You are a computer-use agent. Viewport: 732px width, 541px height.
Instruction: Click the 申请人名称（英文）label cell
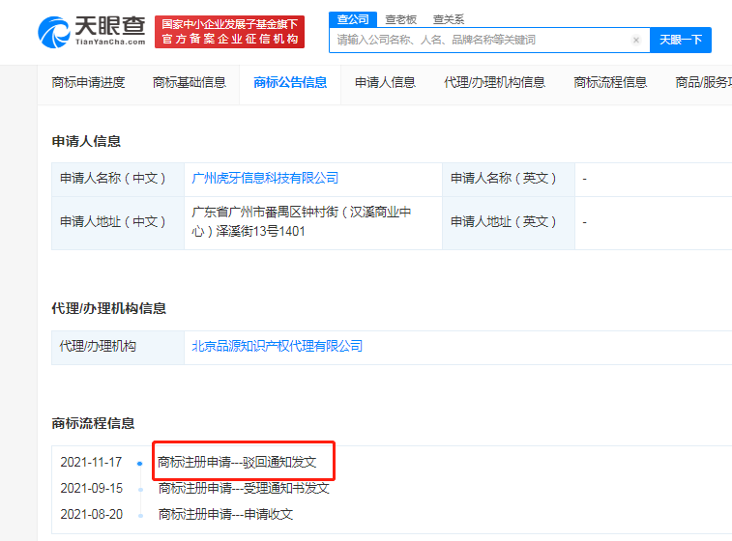click(509, 180)
